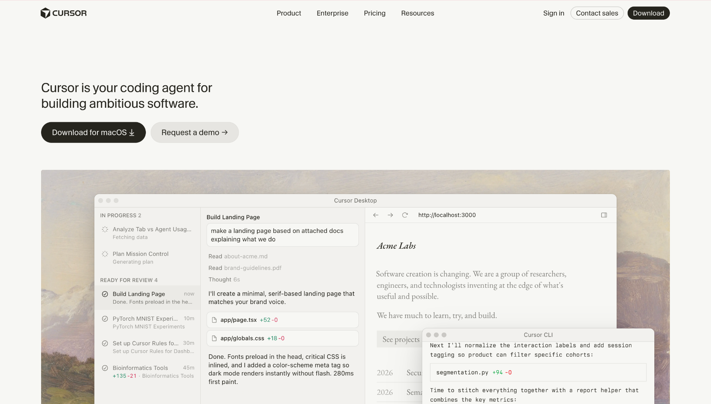This screenshot has height=404, width=711.
Task: Open the Enterprise menu item
Action: click(x=332, y=13)
